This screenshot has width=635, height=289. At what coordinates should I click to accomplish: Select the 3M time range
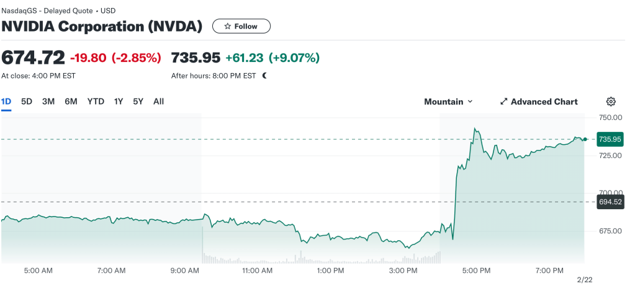click(48, 101)
